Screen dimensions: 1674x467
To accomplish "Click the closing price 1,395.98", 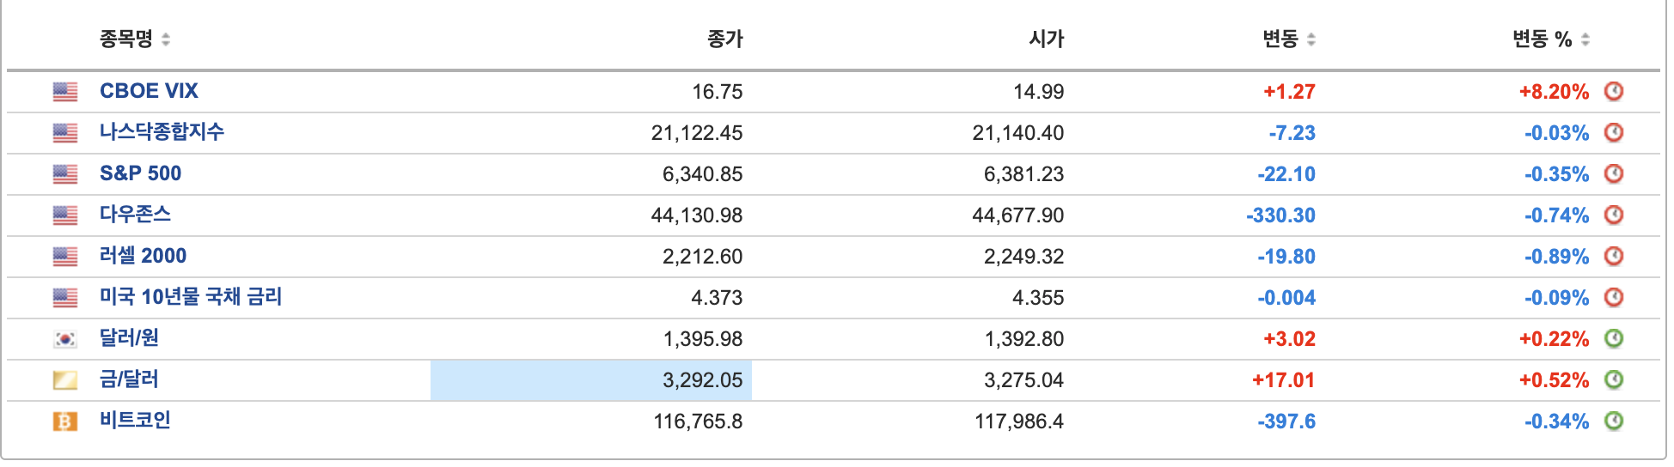I will pyautogui.click(x=702, y=339).
